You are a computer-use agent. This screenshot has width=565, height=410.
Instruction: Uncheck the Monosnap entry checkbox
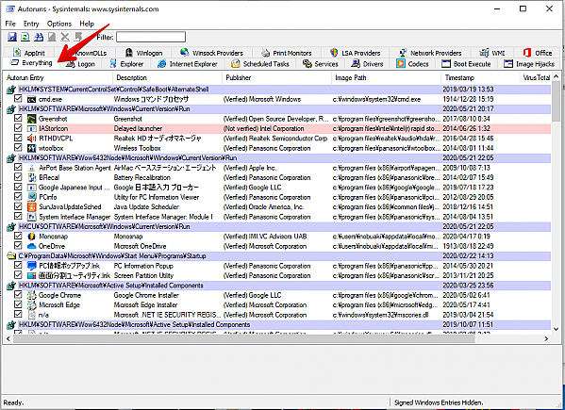[18, 236]
